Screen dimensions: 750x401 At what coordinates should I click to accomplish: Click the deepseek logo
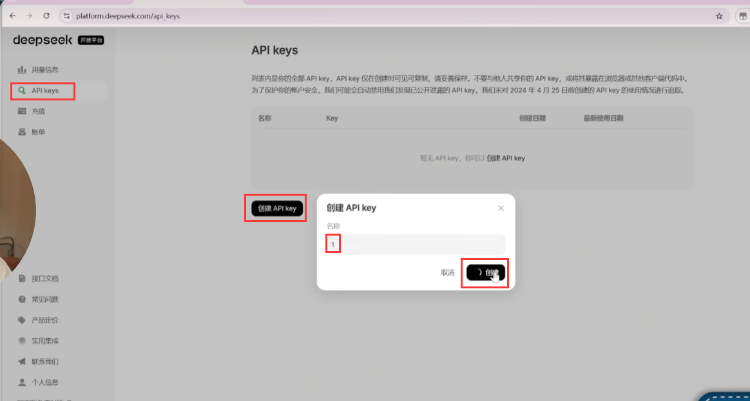(43, 40)
